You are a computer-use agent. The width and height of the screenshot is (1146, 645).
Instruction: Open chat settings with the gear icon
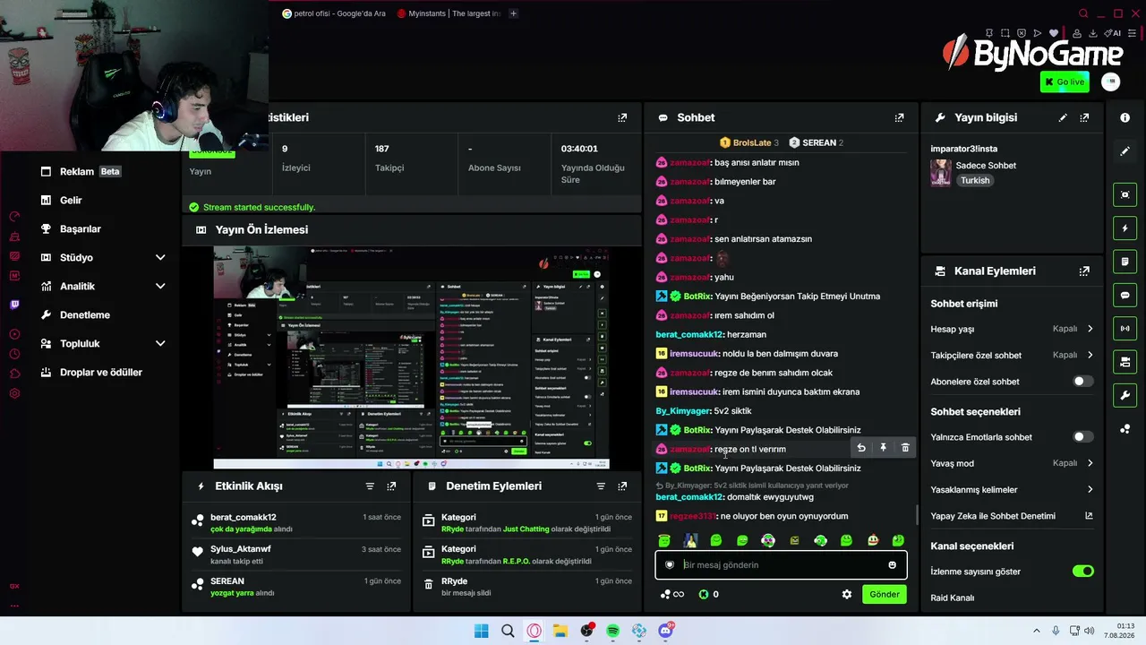tap(847, 594)
